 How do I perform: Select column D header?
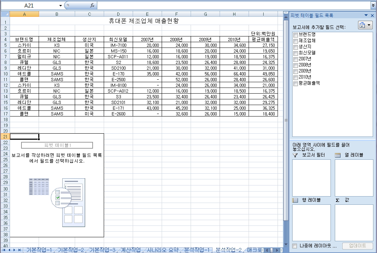pyautogui.click(x=118, y=14)
